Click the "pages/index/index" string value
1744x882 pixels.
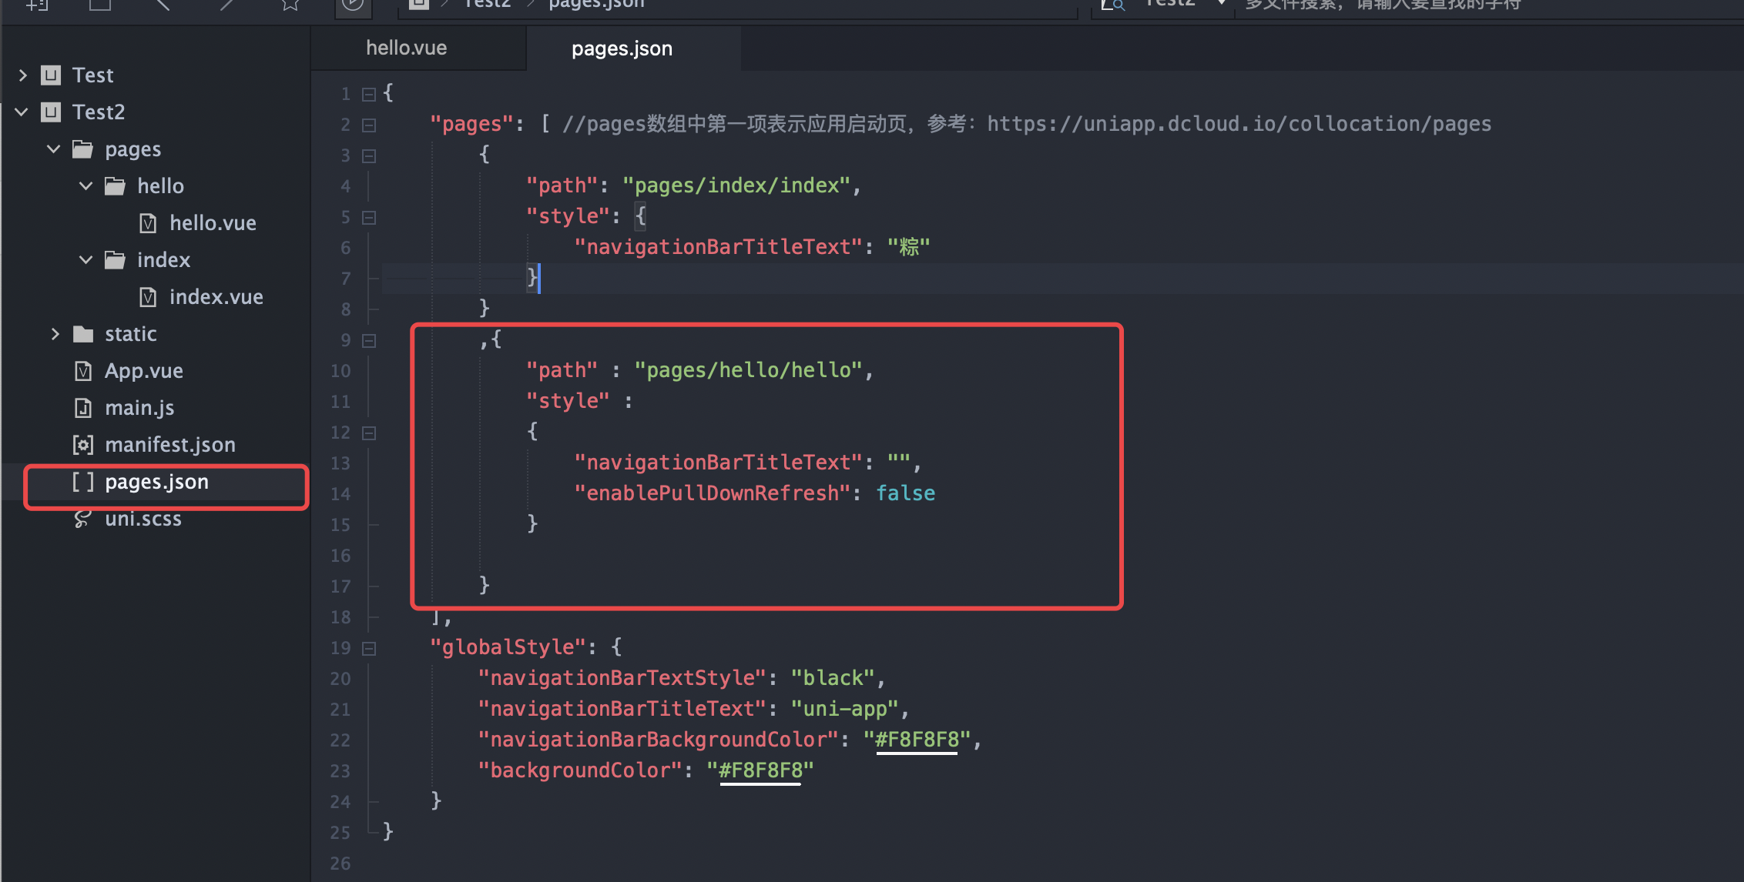[x=736, y=185]
